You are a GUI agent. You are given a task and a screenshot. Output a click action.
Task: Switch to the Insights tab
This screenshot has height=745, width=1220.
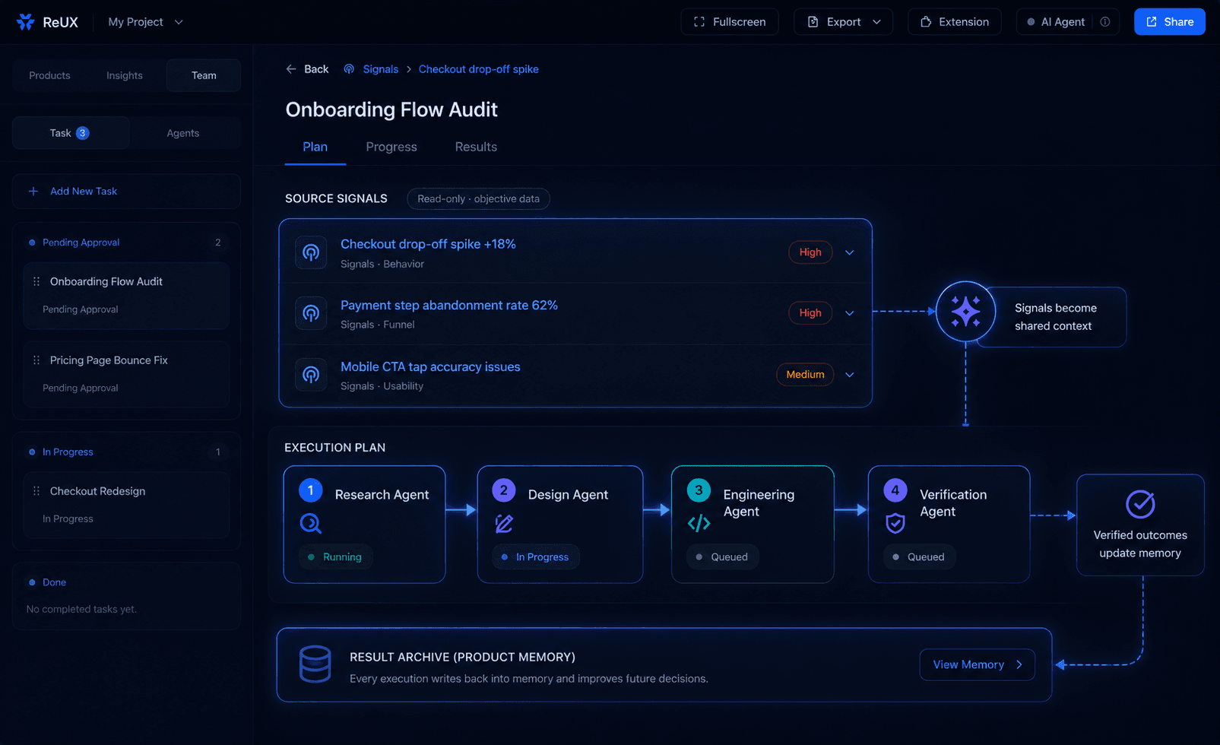pyautogui.click(x=125, y=75)
